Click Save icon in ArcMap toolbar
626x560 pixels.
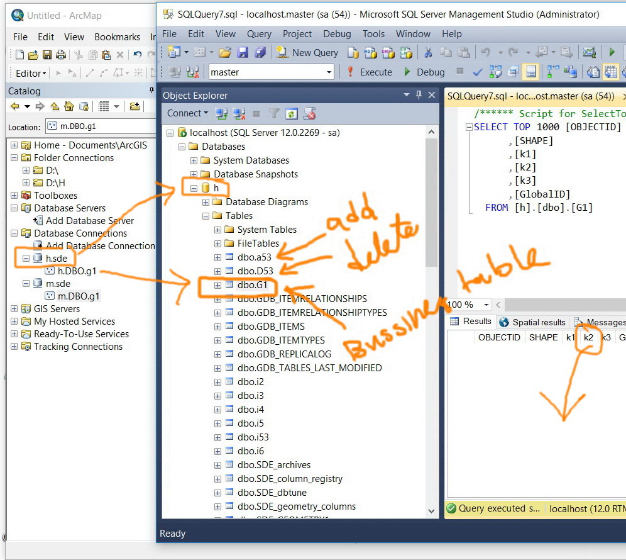[x=47, y=55]
